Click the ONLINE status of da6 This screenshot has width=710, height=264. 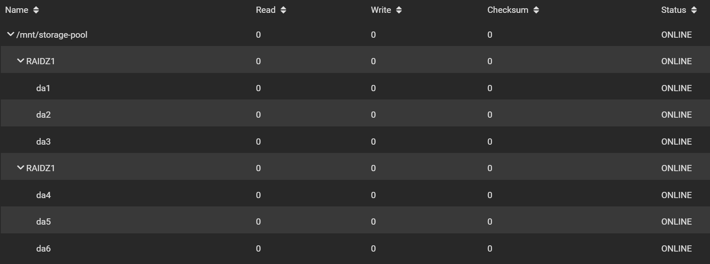tap(676, 249)
